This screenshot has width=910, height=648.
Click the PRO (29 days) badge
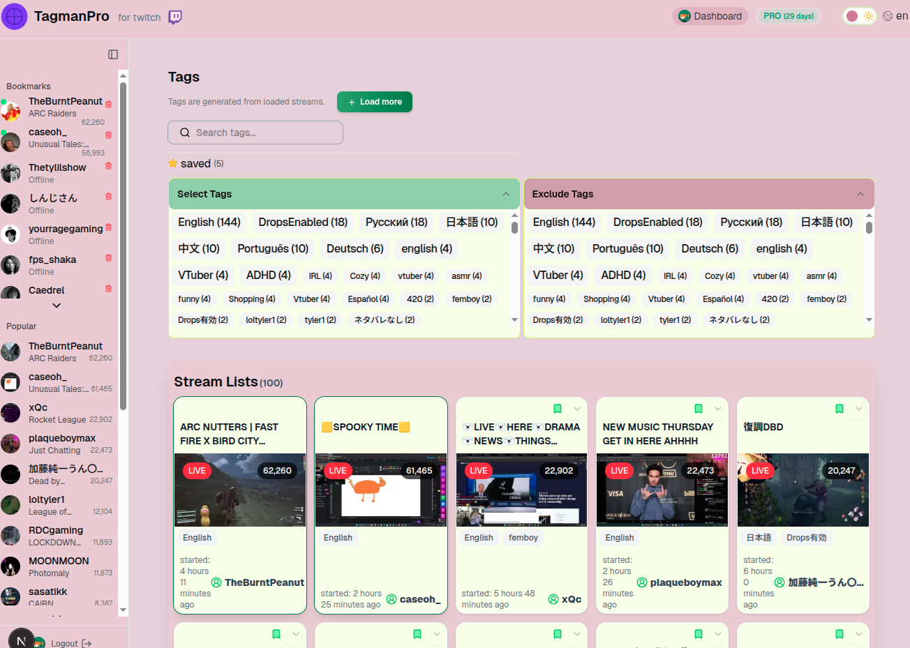tap(789, 16)
